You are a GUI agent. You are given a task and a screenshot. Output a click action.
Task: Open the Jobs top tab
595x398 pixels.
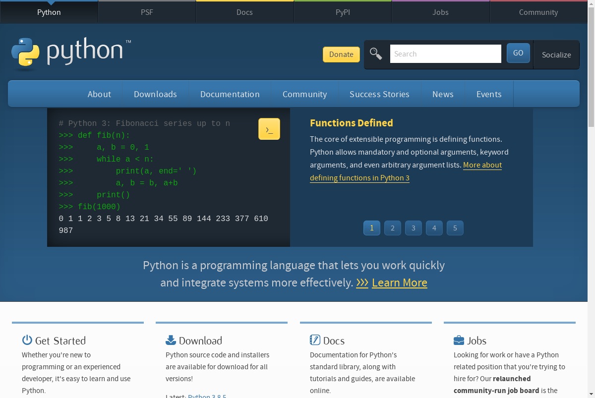(440, 12)
